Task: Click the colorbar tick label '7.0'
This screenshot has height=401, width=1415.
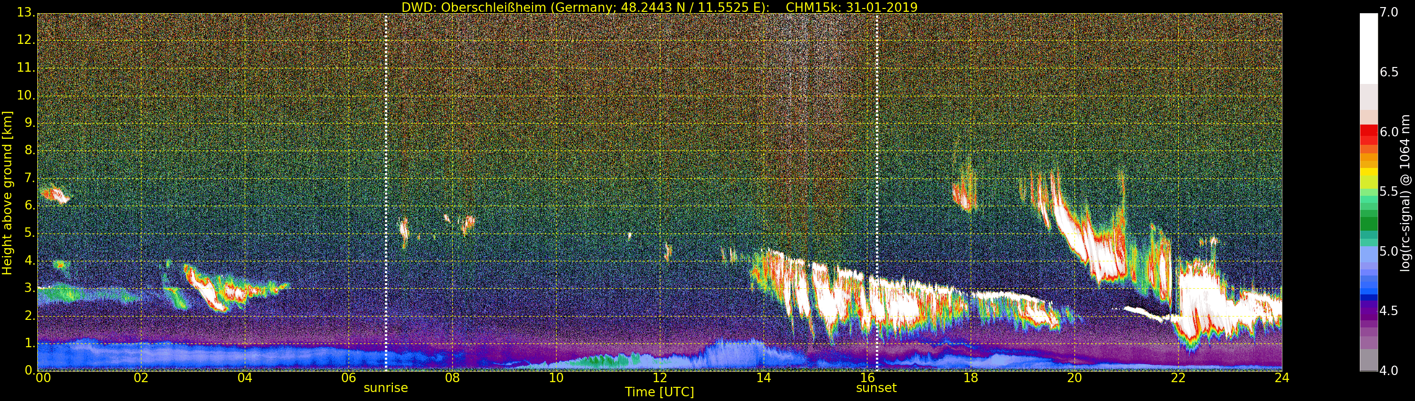Action: pos(1389,12)
